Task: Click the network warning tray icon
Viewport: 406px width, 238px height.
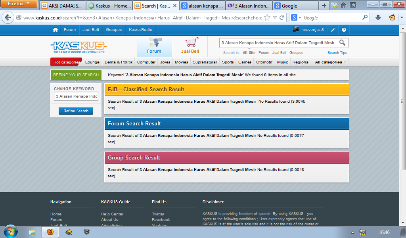Action: click(362, 232)
